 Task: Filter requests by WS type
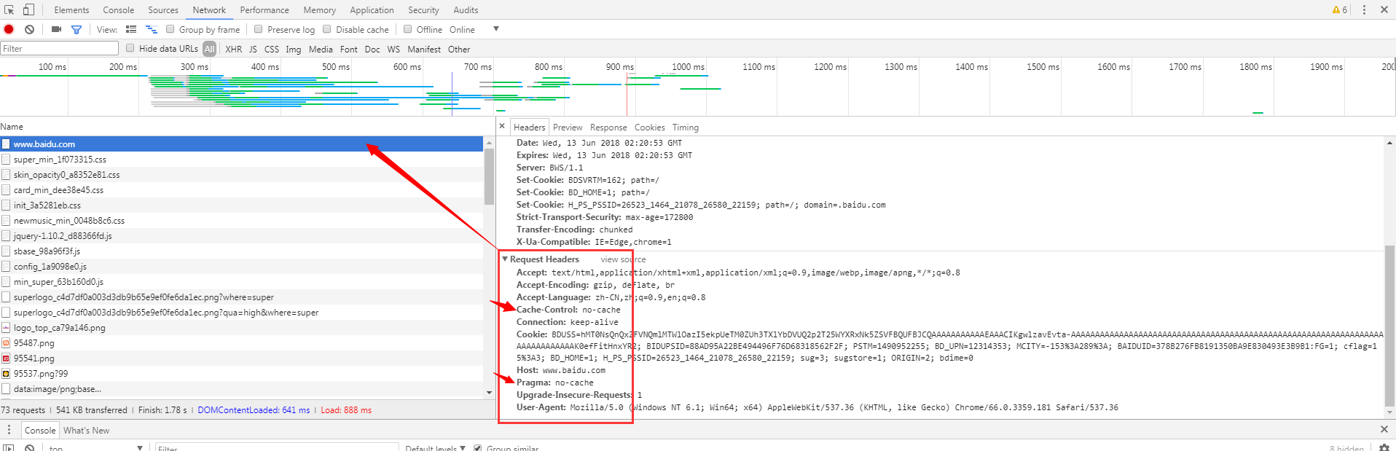(x=393, y=49)
